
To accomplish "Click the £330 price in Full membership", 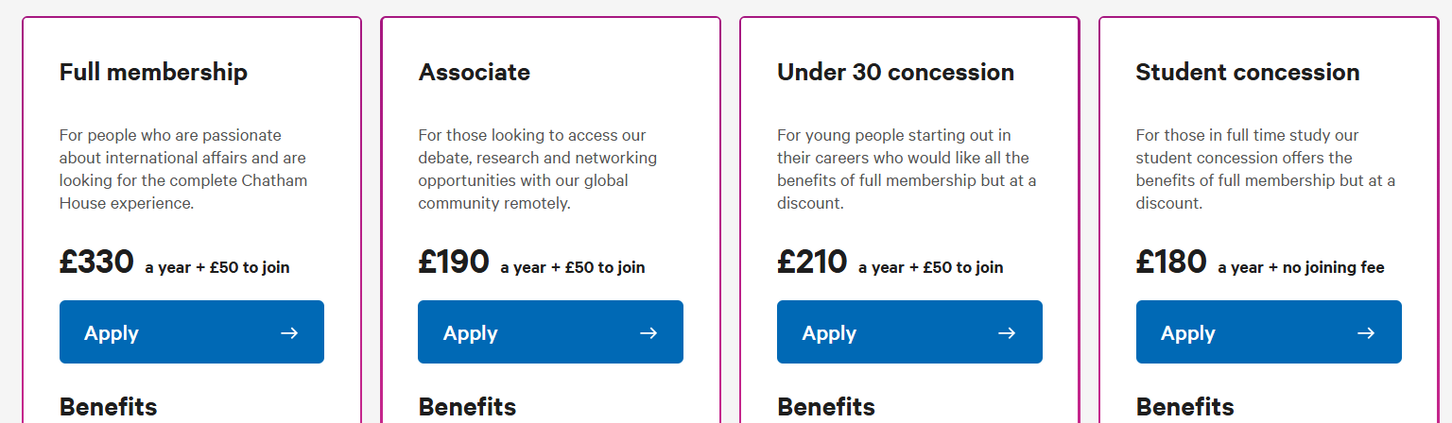I will [97, 262].
